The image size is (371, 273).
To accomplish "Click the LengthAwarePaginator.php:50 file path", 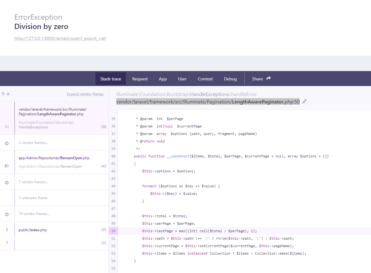I will [208, 102].
